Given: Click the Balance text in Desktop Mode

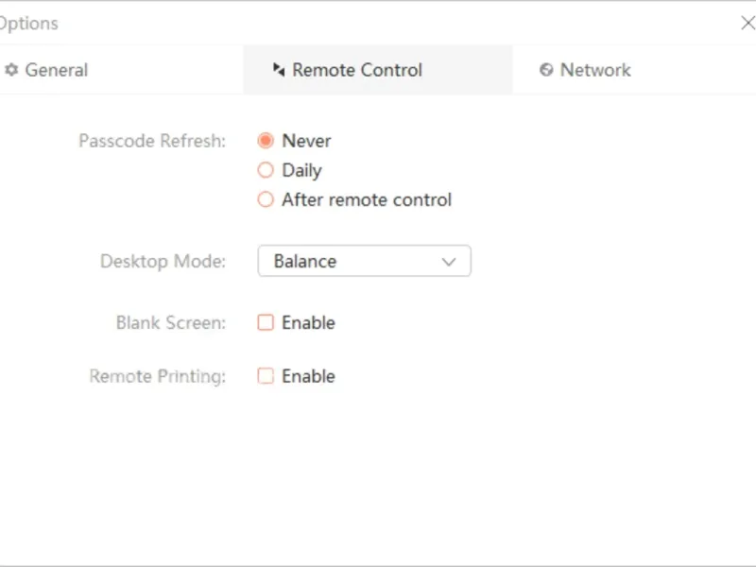Looking at the screenshot, I should [x=305, y=262].
